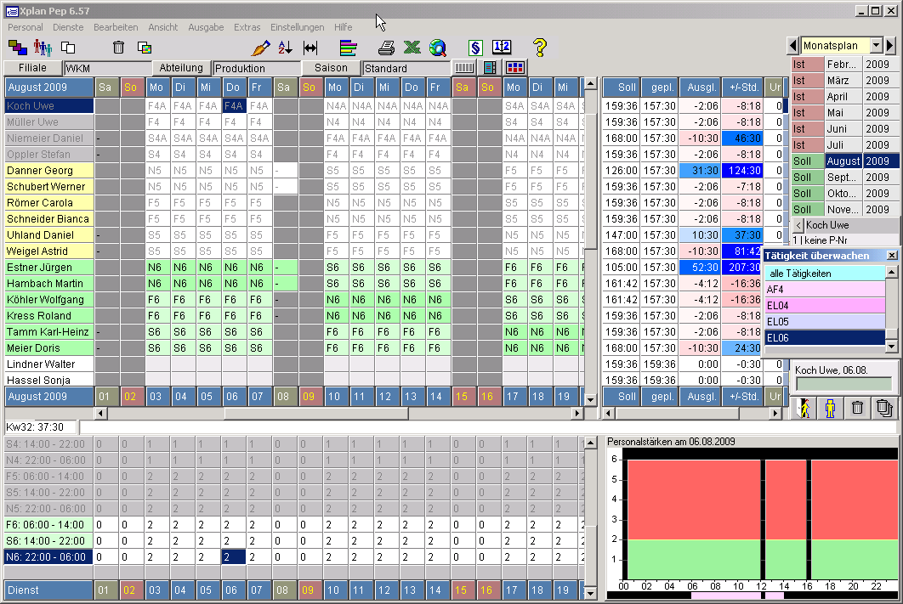Screen dimensions: 903x604
Task: Click the person leaving door icon
Action: tap(804, 409)
